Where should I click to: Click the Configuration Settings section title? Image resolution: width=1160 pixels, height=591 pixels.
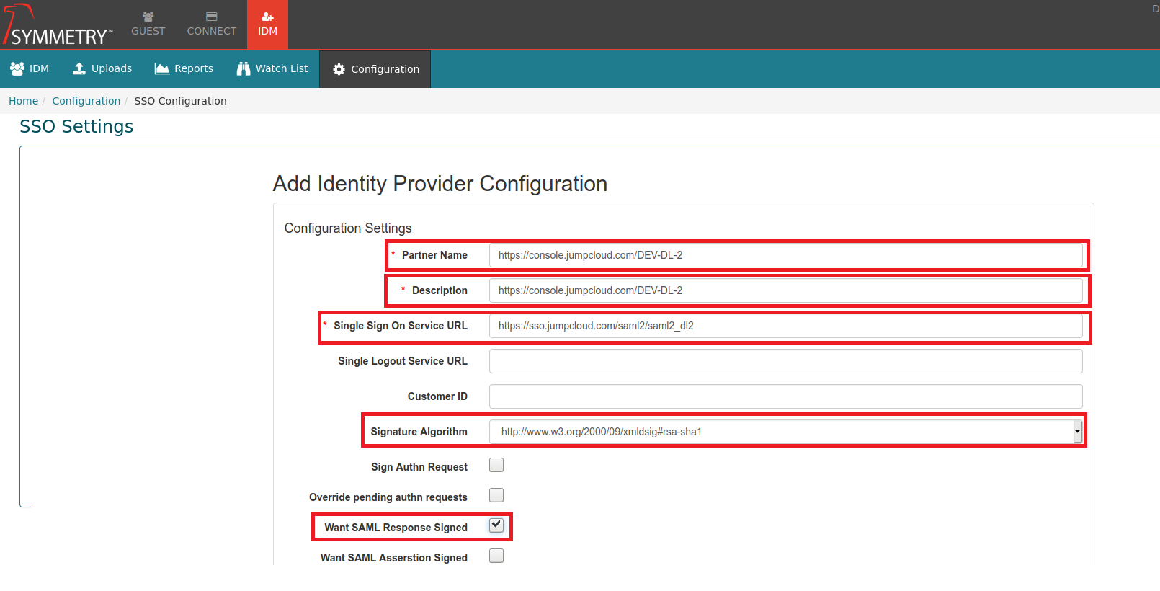point(348,228)
